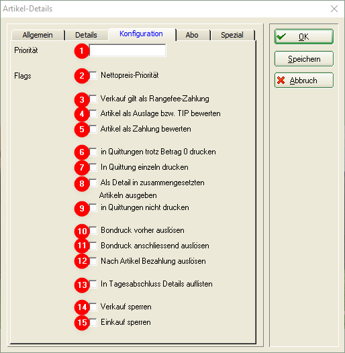The height and width of the screenshot is (353, 345).
Task: Enable the Verkauf sperren checkbox
Action: pos(93,307)
